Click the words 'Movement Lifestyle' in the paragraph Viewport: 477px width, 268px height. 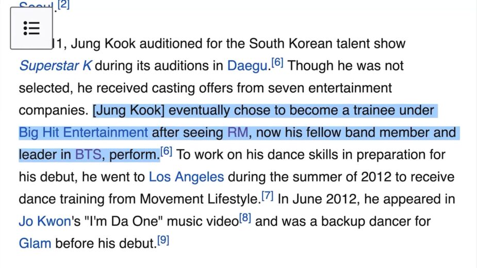coord(199,199)
